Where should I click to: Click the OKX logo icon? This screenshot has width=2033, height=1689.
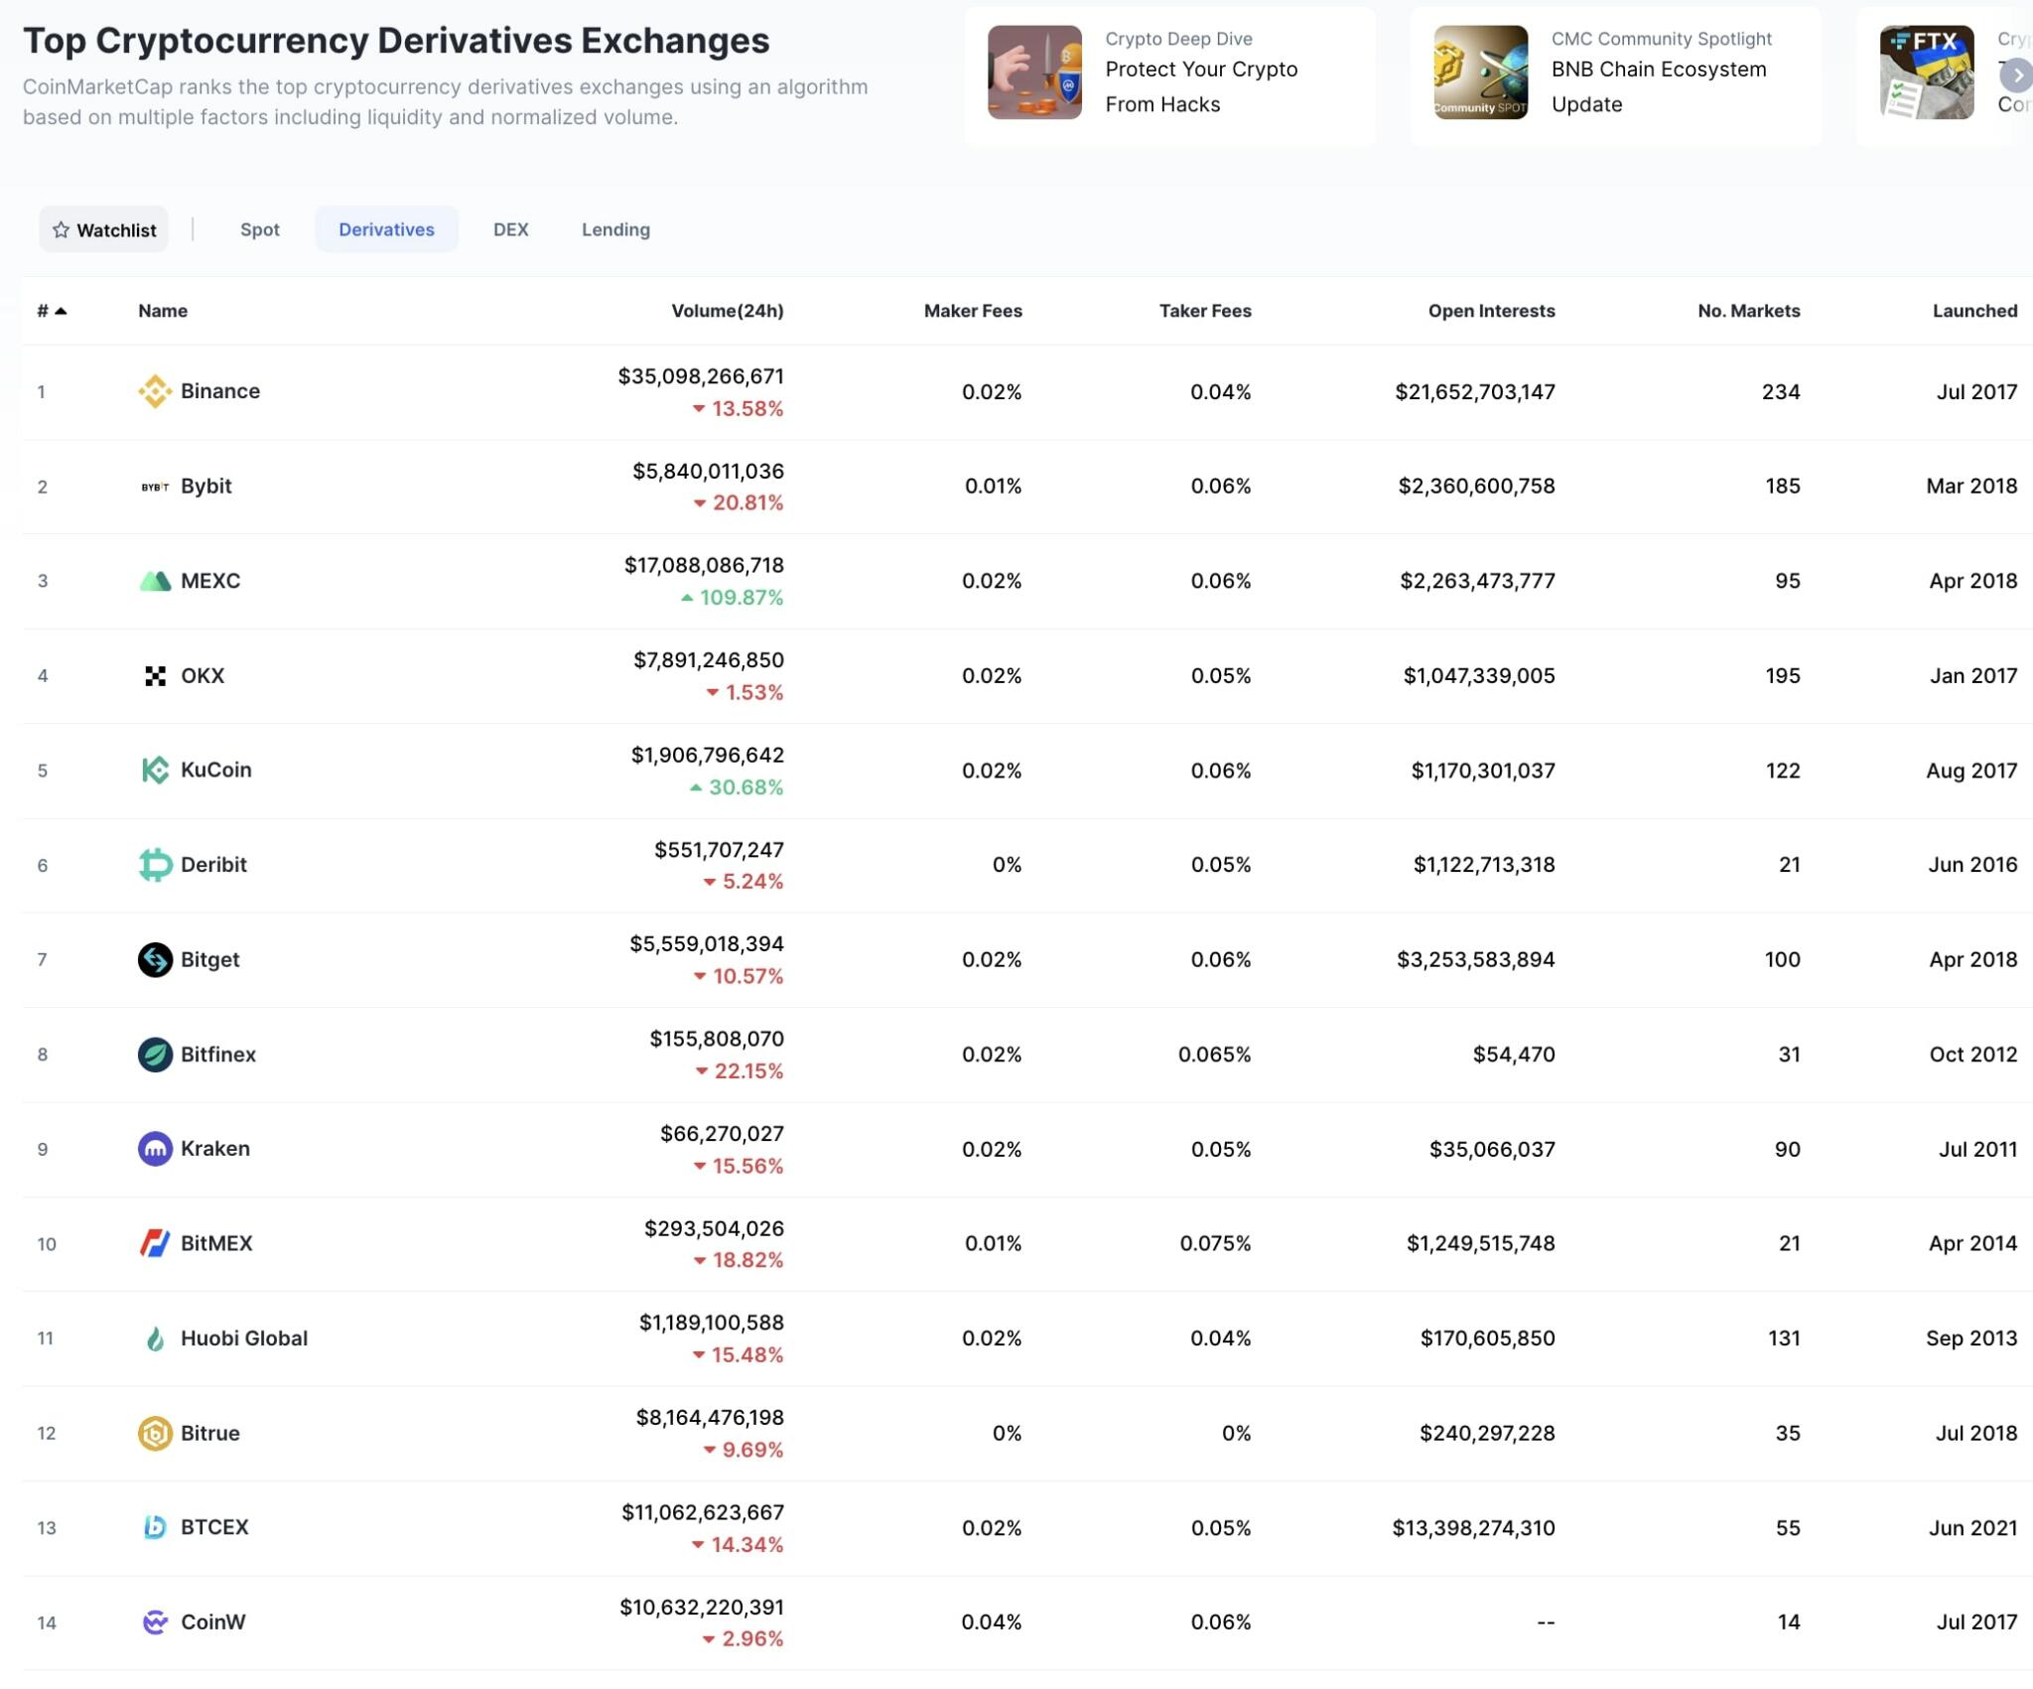tap(155, 675)
